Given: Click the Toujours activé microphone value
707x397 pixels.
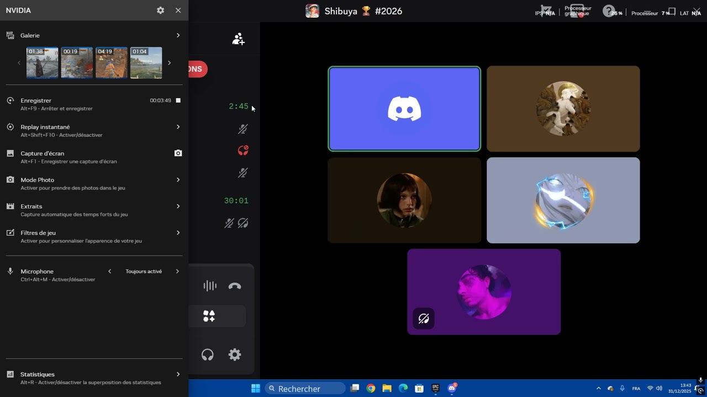Looking at the screenshot, I should (144, 271).
